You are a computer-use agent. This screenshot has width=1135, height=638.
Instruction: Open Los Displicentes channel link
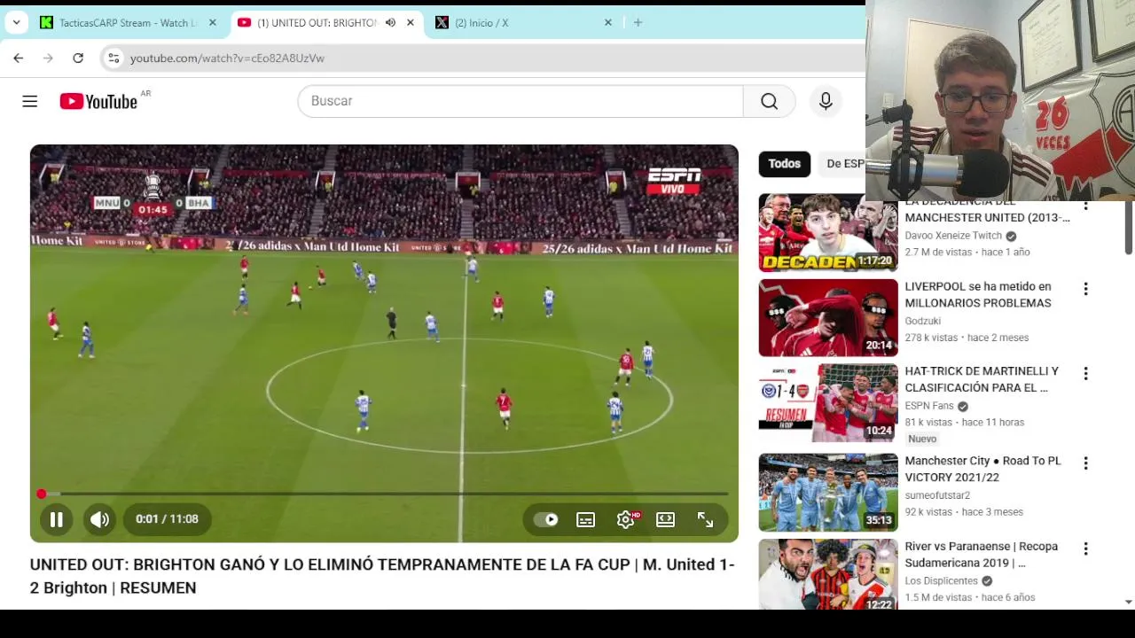tap(941, 581)
